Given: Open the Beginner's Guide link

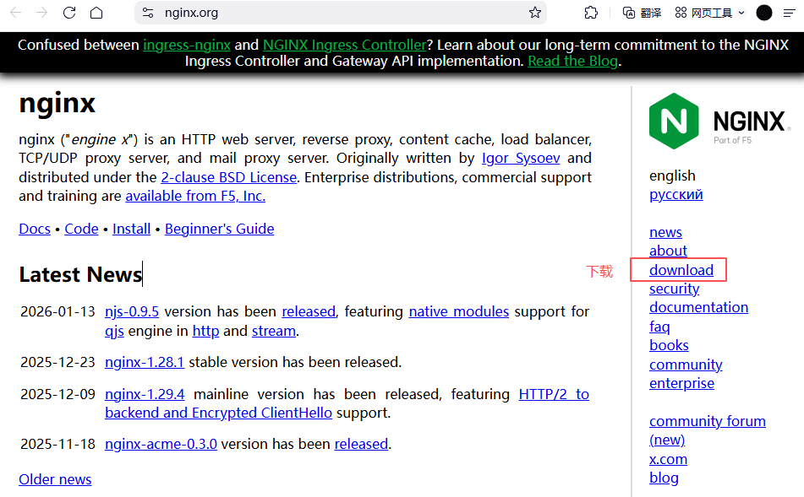Looking at the screenshot, I should [x=220, y=229].
